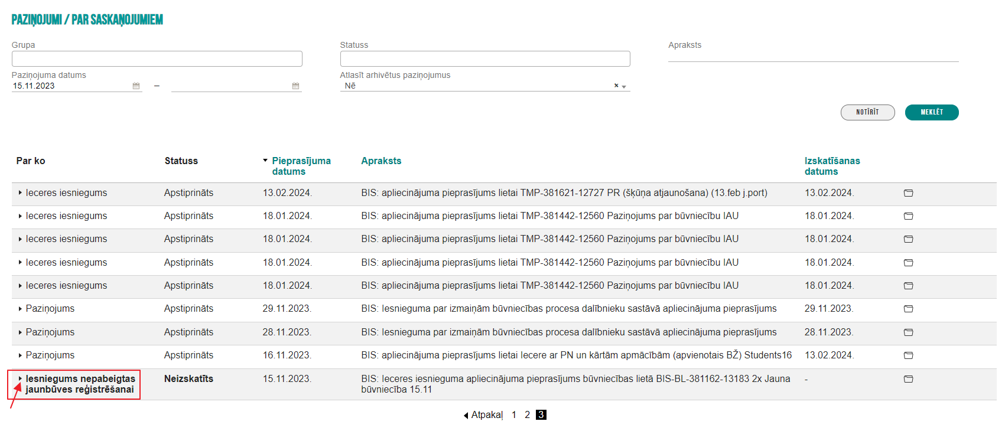Expand the Paziņojums row dated 29.11.2023

pos(20,309)
